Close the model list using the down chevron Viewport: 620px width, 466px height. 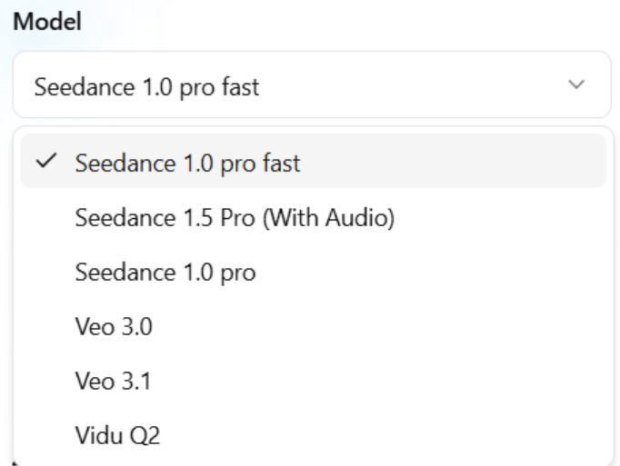[x=575, y=84]
